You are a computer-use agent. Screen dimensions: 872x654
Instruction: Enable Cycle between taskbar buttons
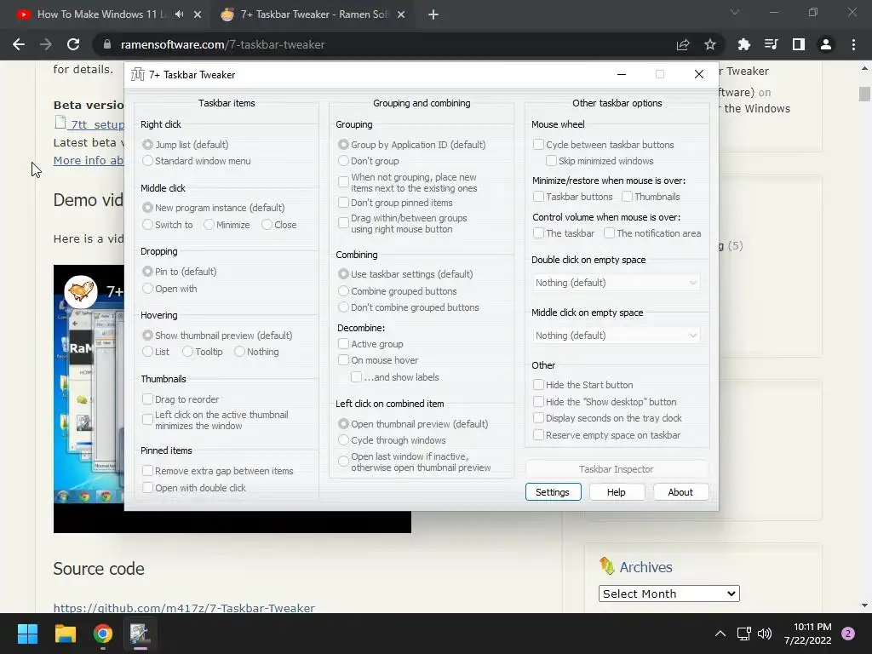click(x=604, y=145)
